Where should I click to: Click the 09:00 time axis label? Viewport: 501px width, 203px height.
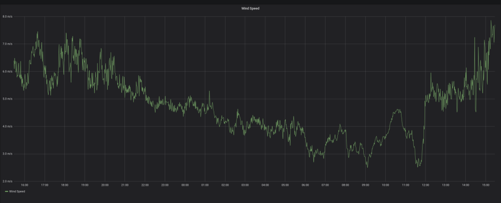(x=365, y=185)
